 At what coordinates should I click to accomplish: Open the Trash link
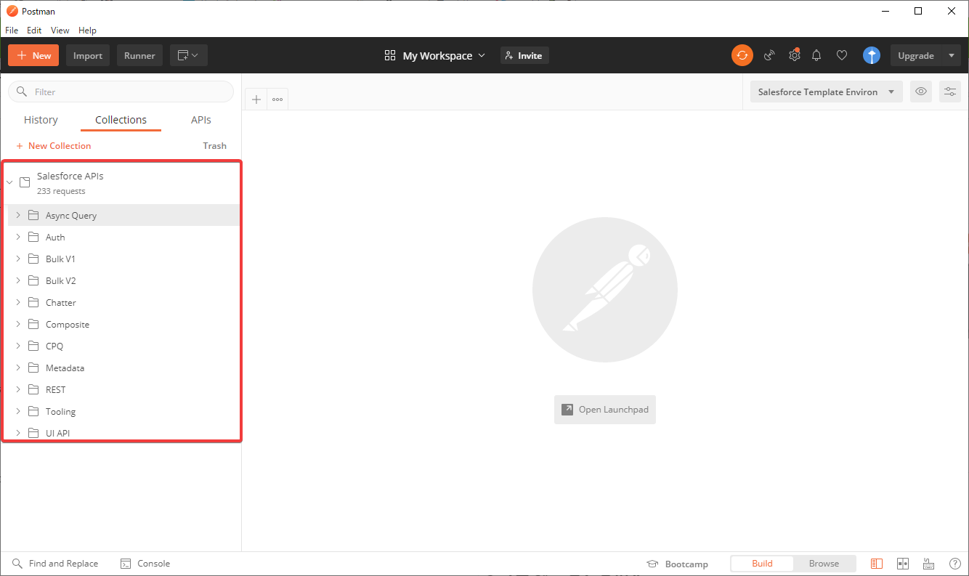215,146
